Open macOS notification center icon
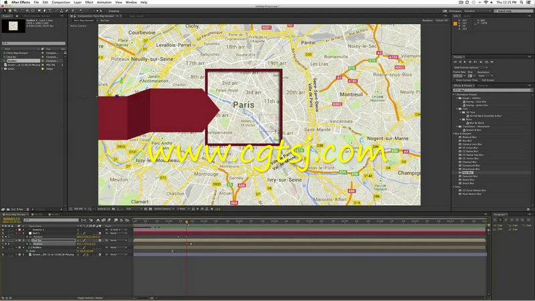535x301 pixels. 529,2
